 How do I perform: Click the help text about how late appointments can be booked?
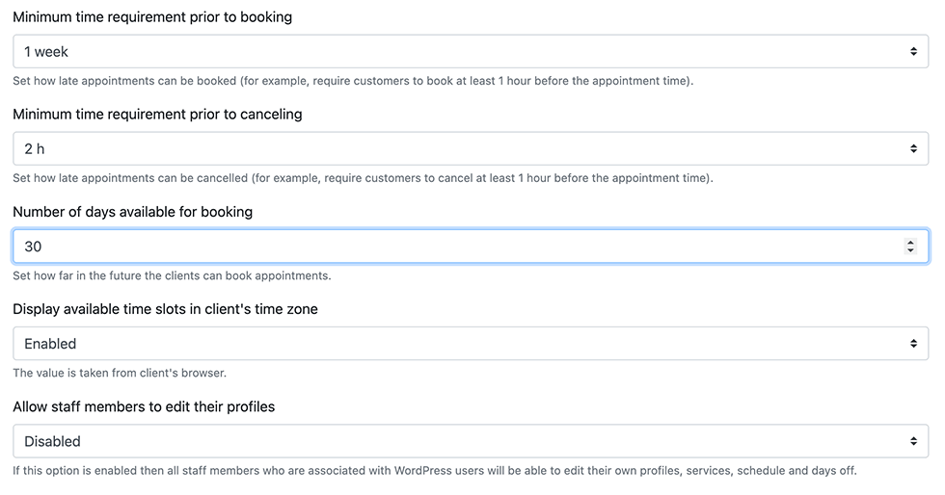click(353, 81)
